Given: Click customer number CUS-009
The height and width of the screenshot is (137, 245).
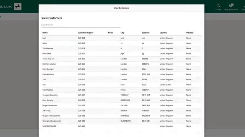Looking at the screenshot, I should pyautogui.click(x=82, y=84).
